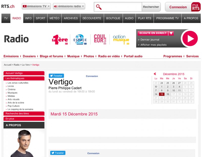Go to previous month in calendar
The image size is (202, 157).
point(155,74)
